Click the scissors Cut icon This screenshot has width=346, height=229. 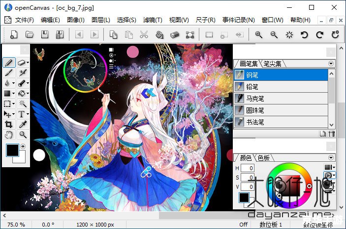(x=144, y=34)
